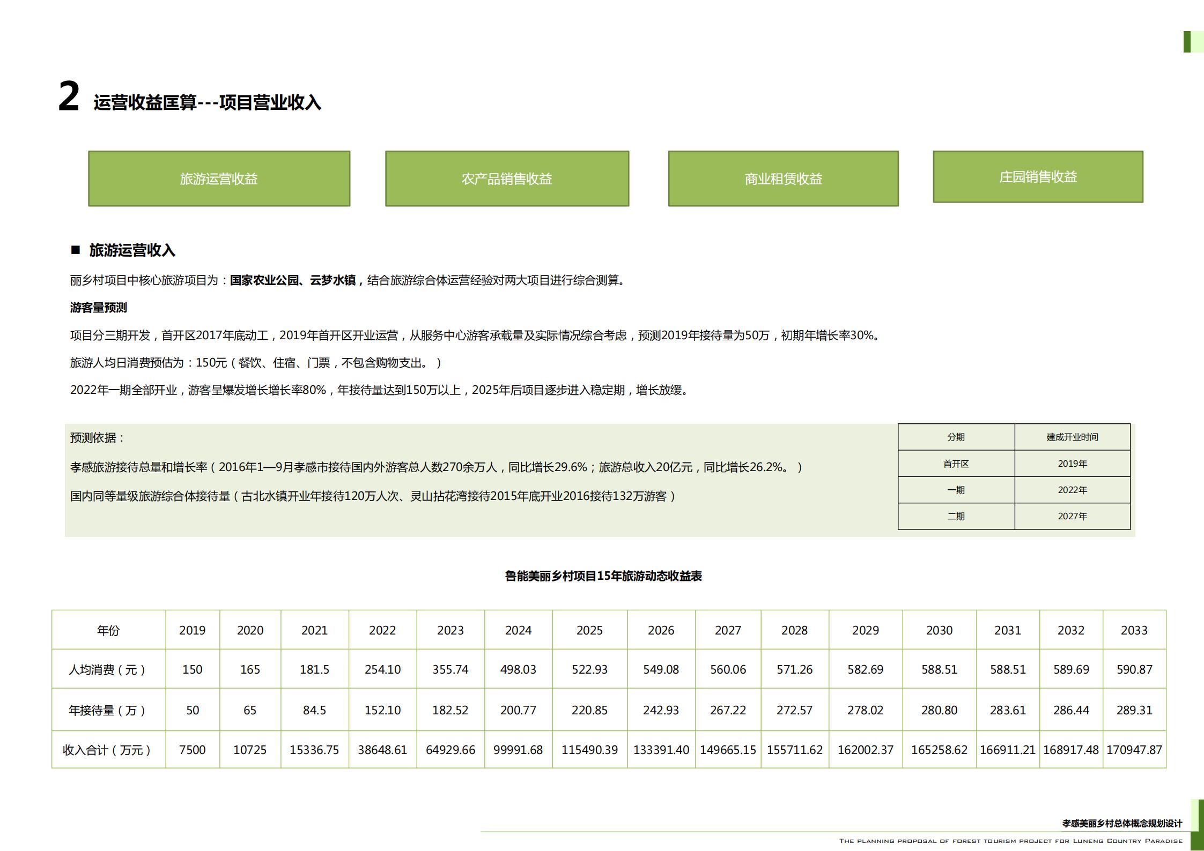Click the 152.10 visitor count cell
Screen dimensions: 1204x851
click(x=382, y=710)
